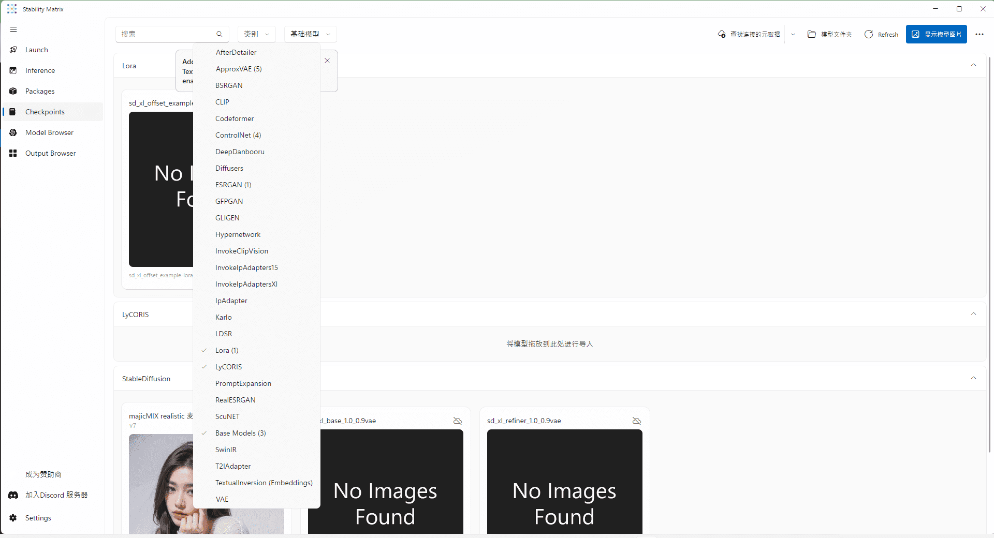994x538 pixels.
Task: Click the Stability Matrix app logo
Action: 12,9
